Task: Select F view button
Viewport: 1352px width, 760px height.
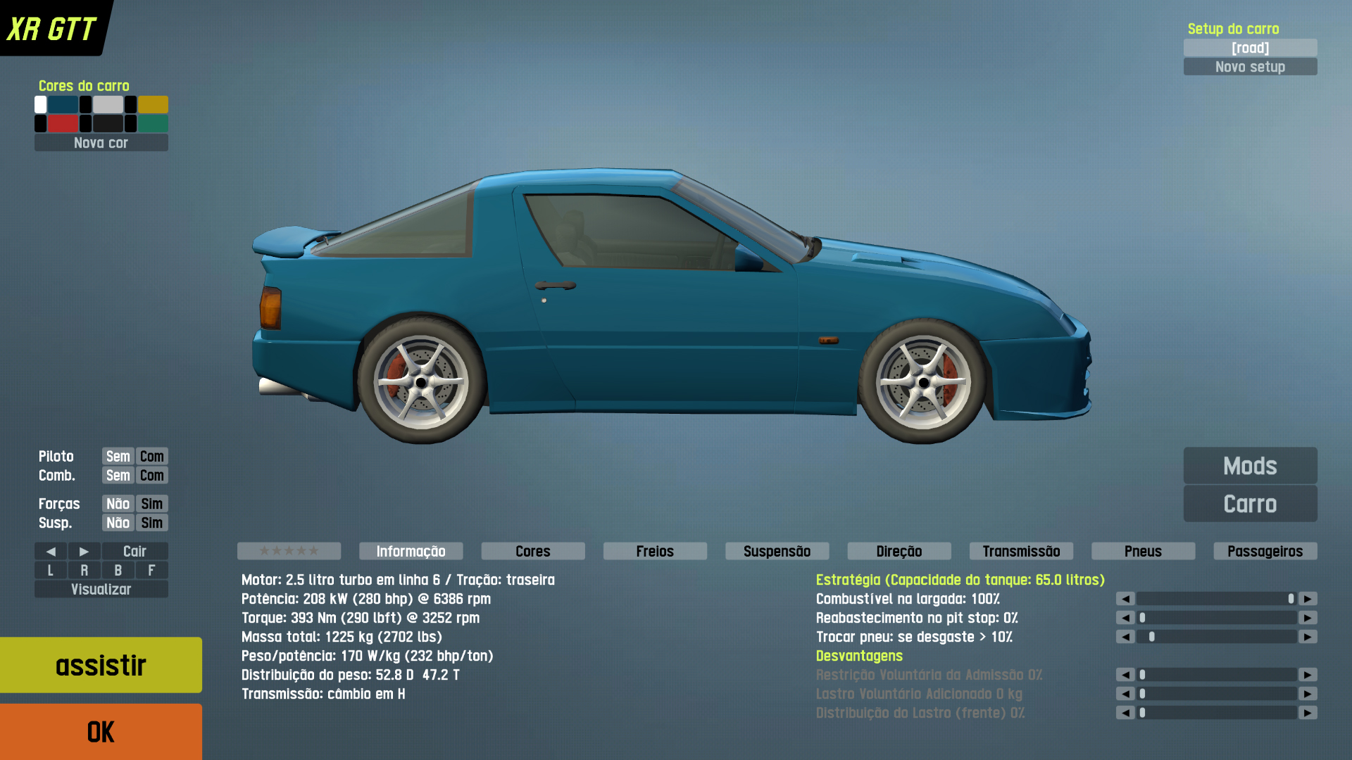Action: coord(151,570)
